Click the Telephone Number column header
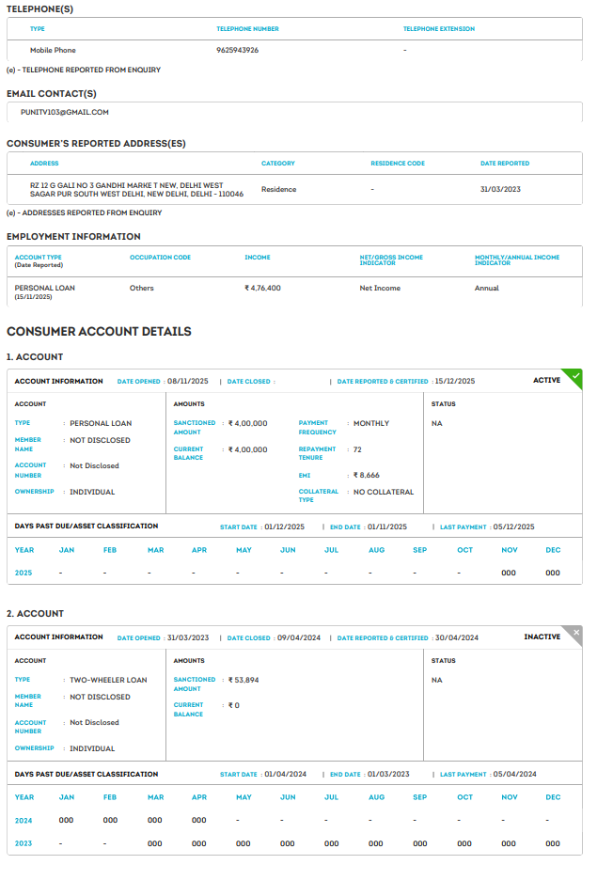 (247, 29)
